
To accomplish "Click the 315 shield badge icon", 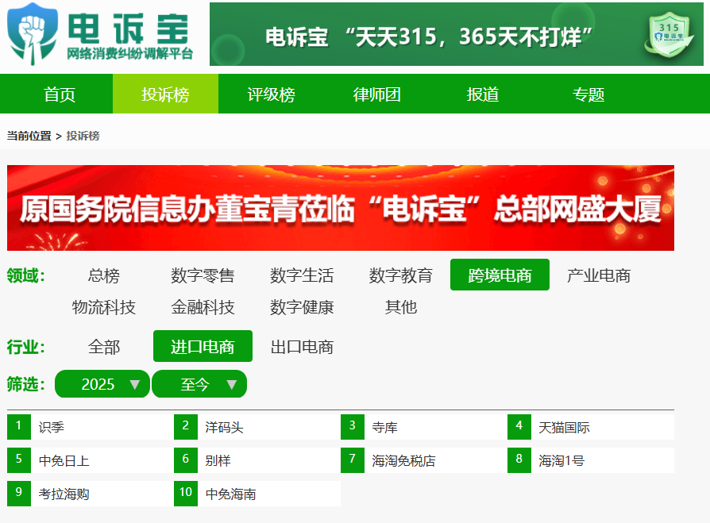I will pyautogui.click(x=669, y=37).
